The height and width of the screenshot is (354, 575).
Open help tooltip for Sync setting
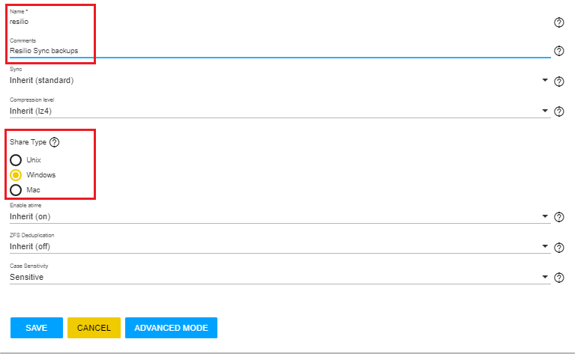(559, 82)
